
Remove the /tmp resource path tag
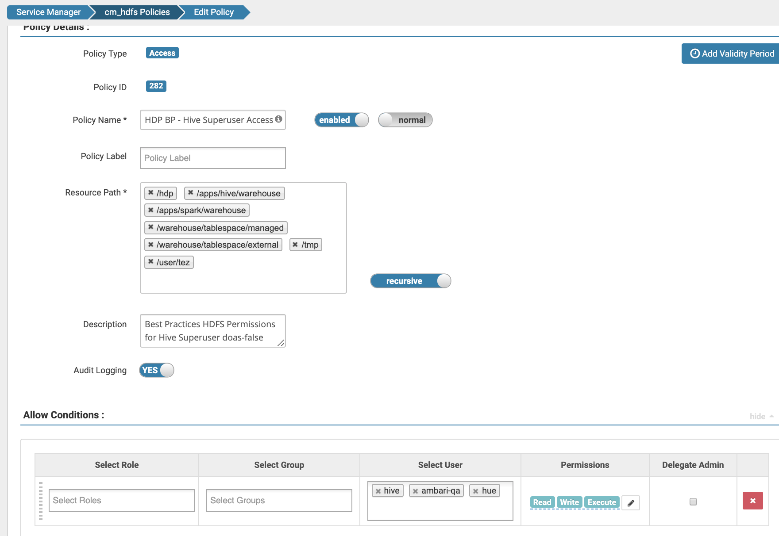(295, 245)
